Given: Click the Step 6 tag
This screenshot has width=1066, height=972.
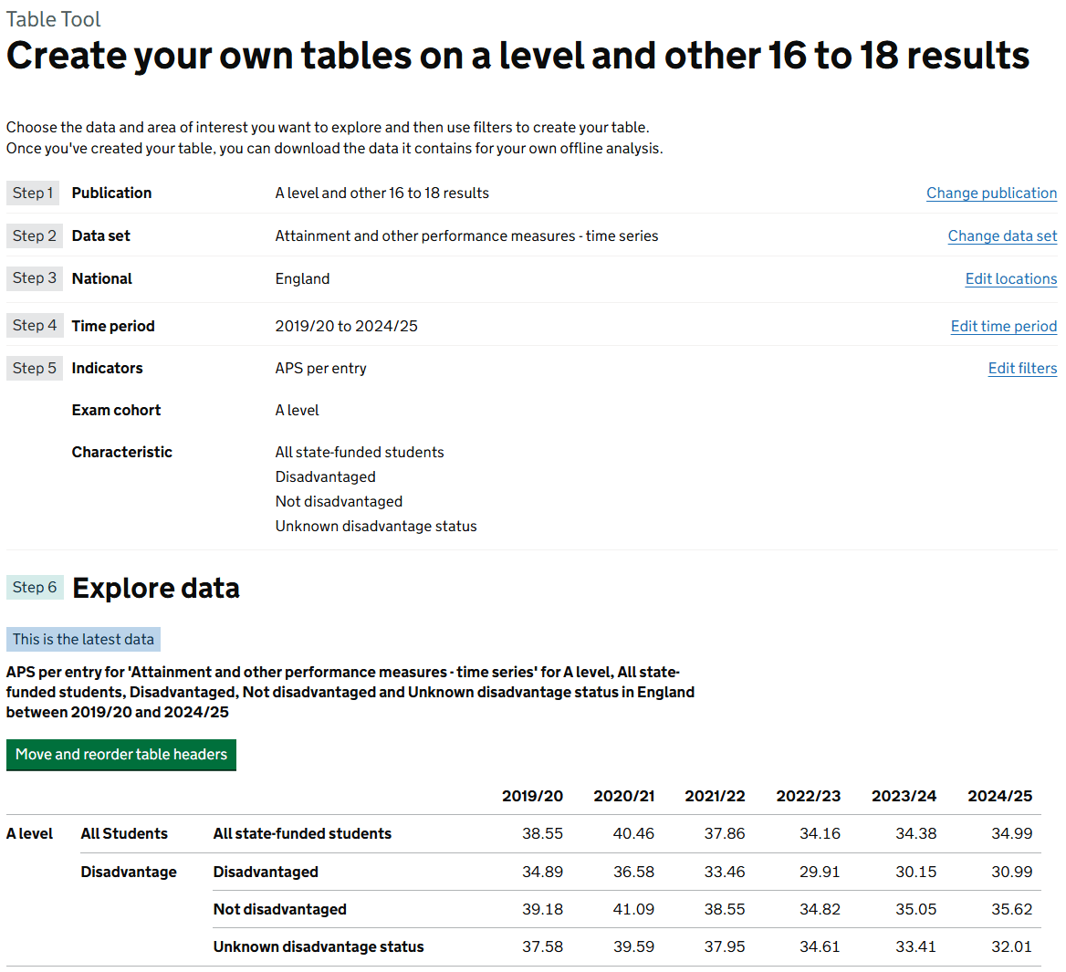Looking at the screenshot, I should [x=35, y=587].
